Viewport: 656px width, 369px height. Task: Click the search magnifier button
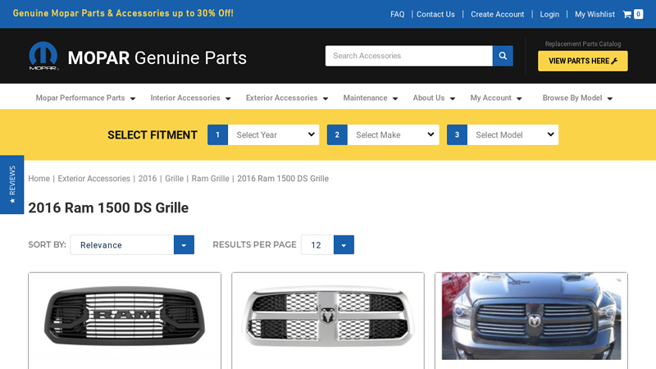coord(503,56)
